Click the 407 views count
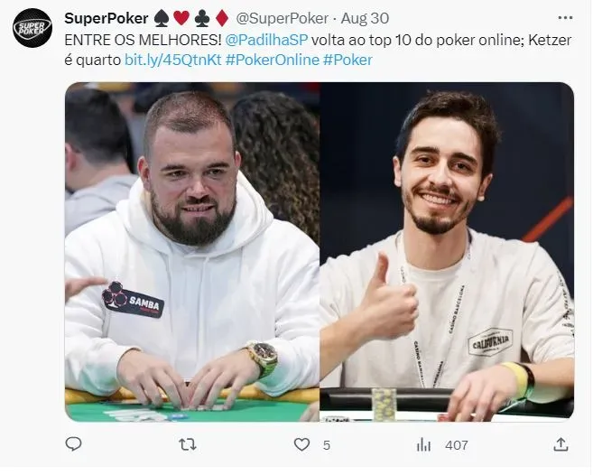The height and width of the screenshot is (475, 593). pyautogui.click(x=457, y=445)
